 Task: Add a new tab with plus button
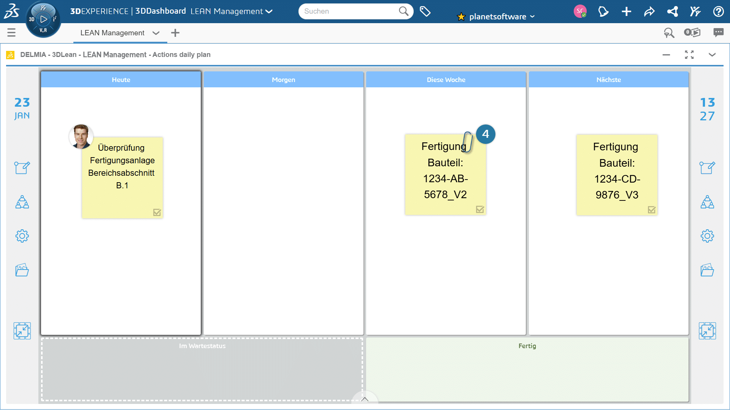point(175,33)
